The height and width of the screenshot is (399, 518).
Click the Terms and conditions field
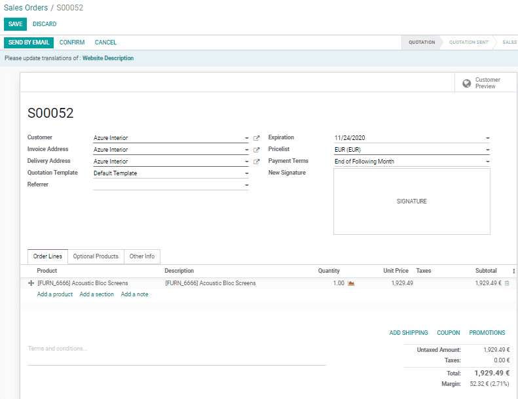pos(177,354)
